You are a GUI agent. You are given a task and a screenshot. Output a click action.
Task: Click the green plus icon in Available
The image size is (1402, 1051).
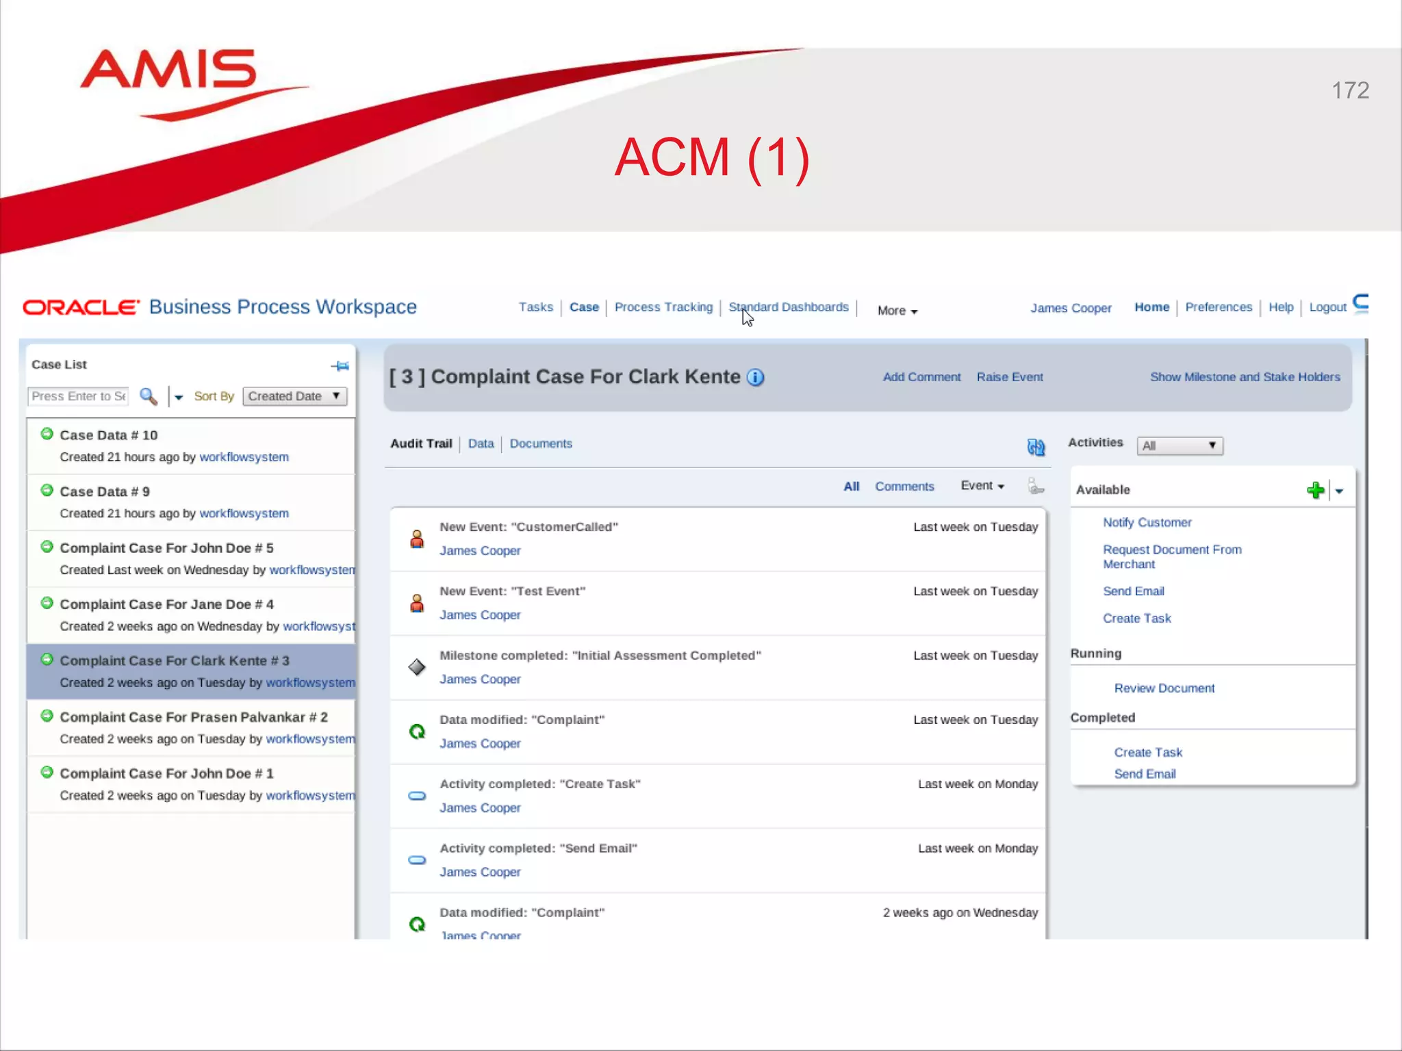click(x=1315, y=490)
